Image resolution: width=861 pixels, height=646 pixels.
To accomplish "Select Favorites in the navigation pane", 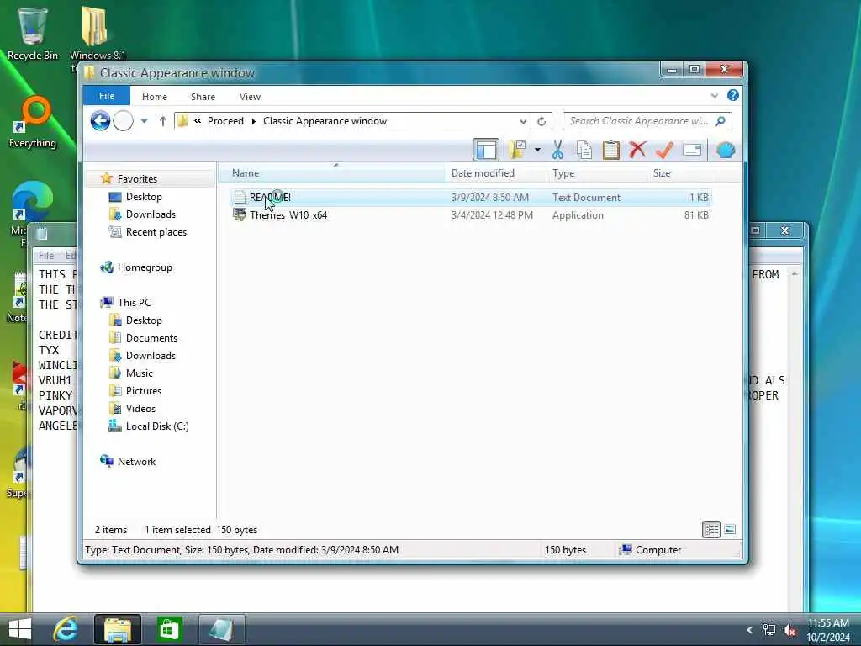I will point(137,179).
